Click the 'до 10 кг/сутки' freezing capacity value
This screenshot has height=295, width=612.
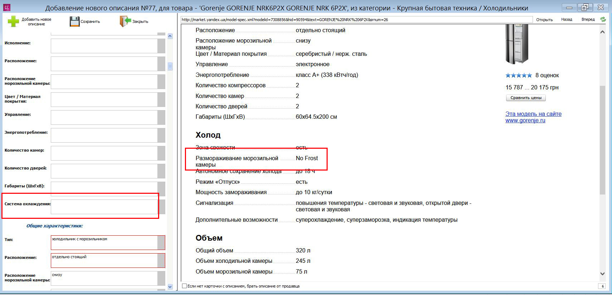pyautogui.click(x=314, y=192)
